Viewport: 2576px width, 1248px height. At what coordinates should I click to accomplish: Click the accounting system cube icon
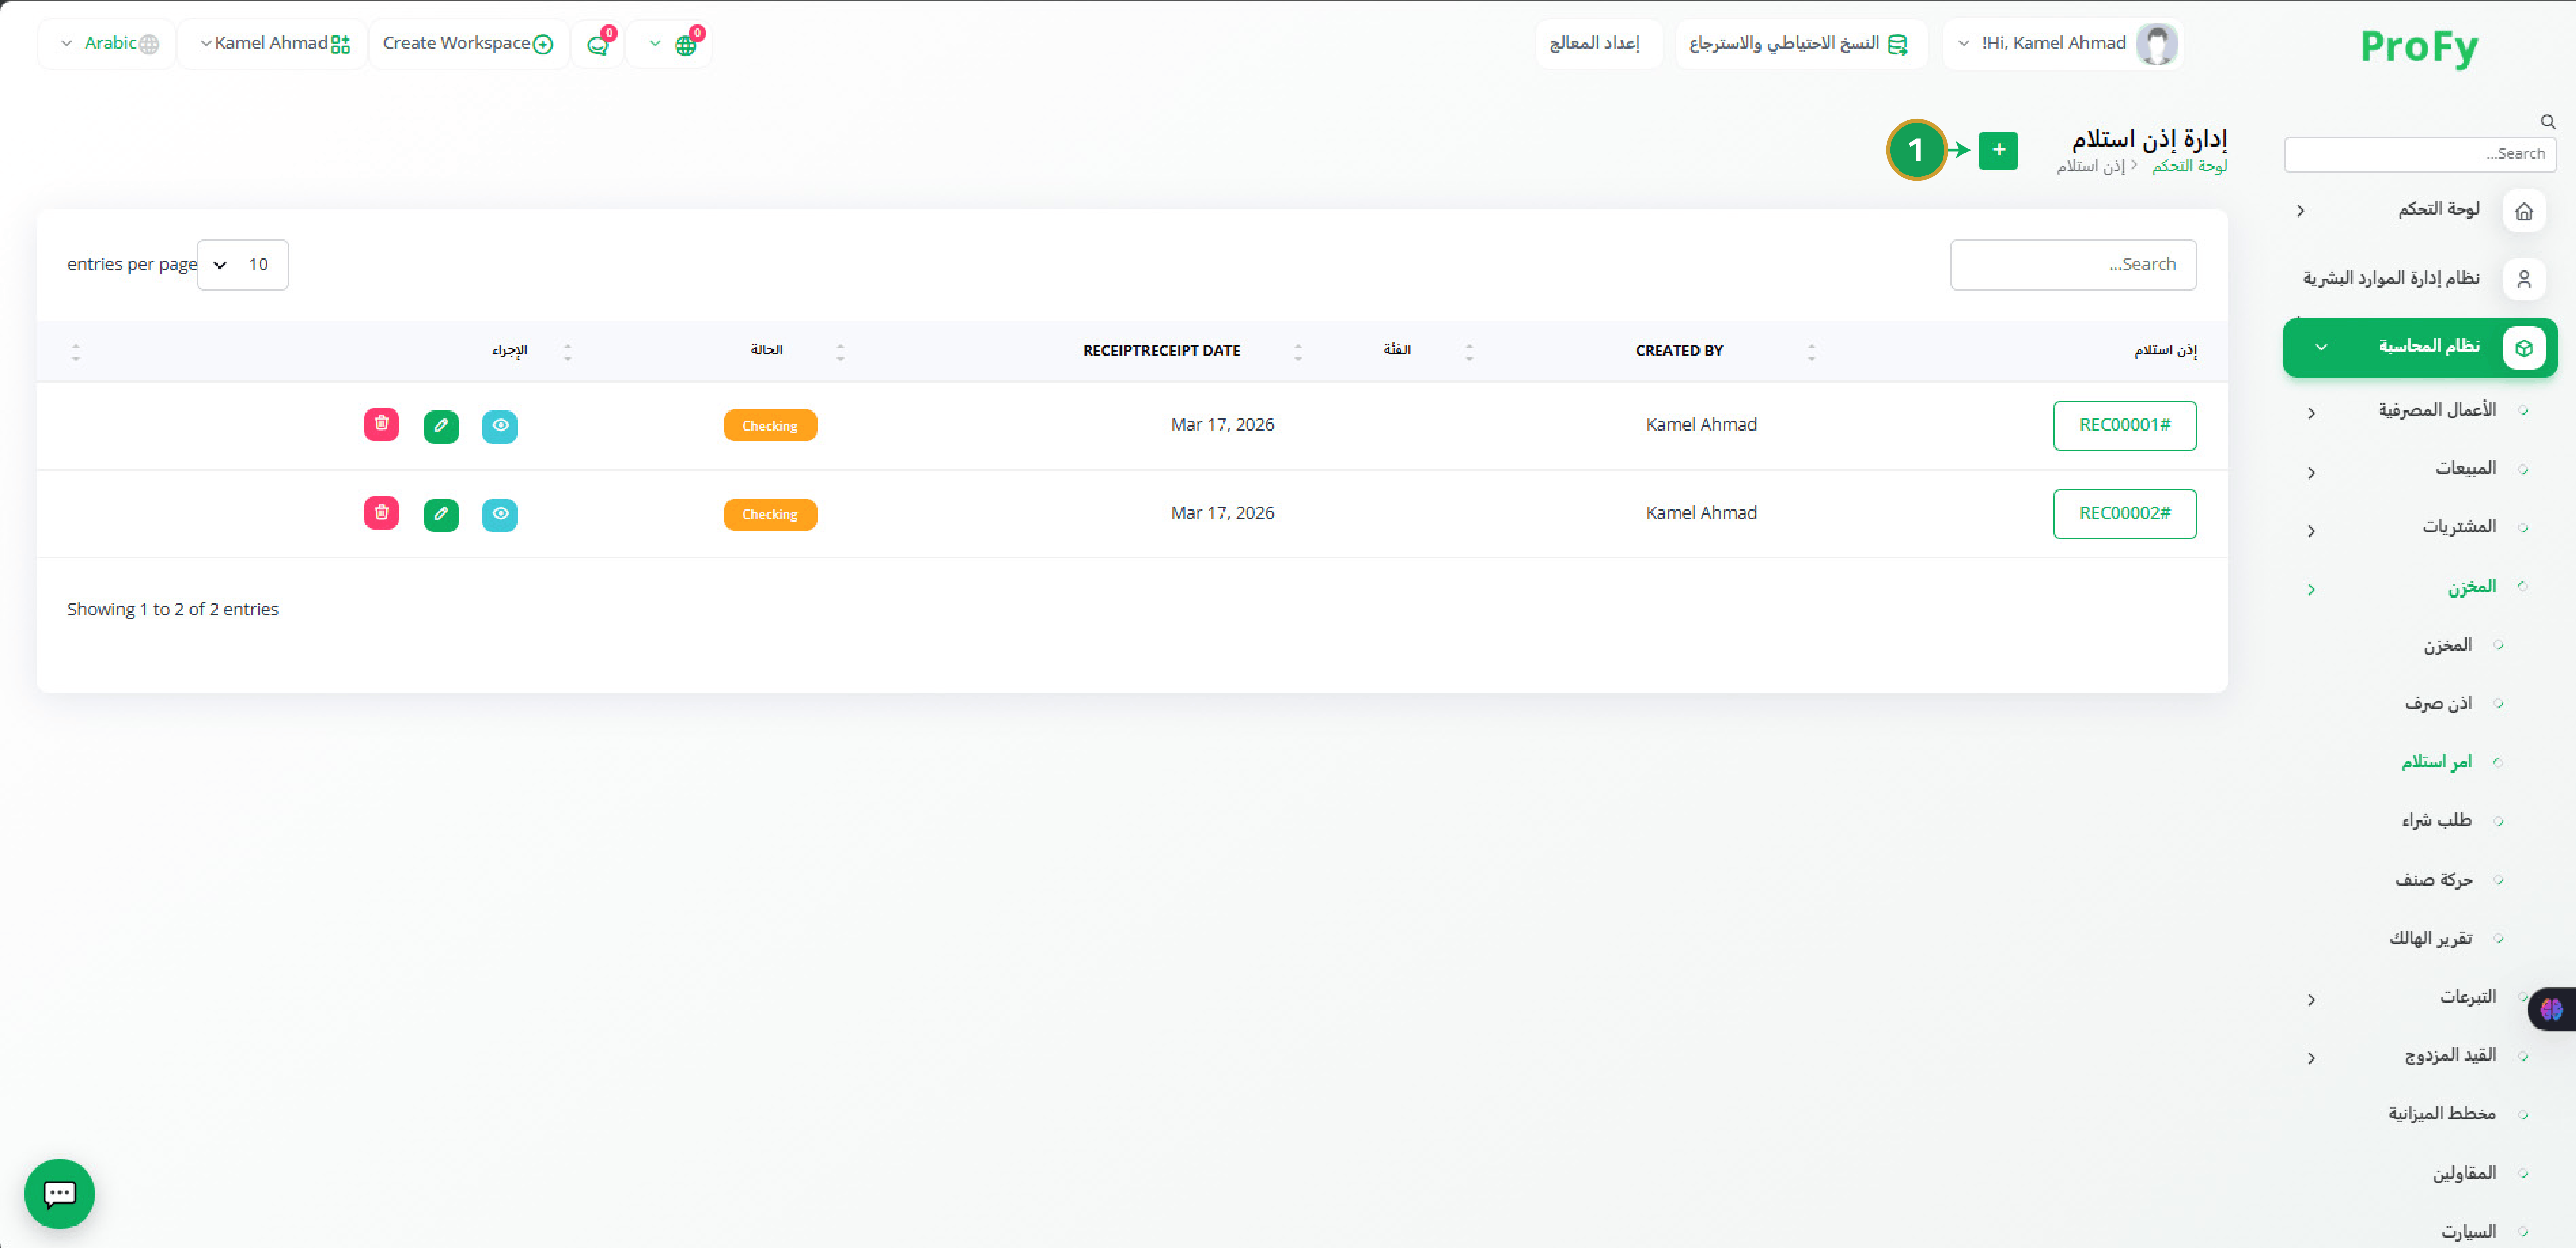pos(2523,347)
